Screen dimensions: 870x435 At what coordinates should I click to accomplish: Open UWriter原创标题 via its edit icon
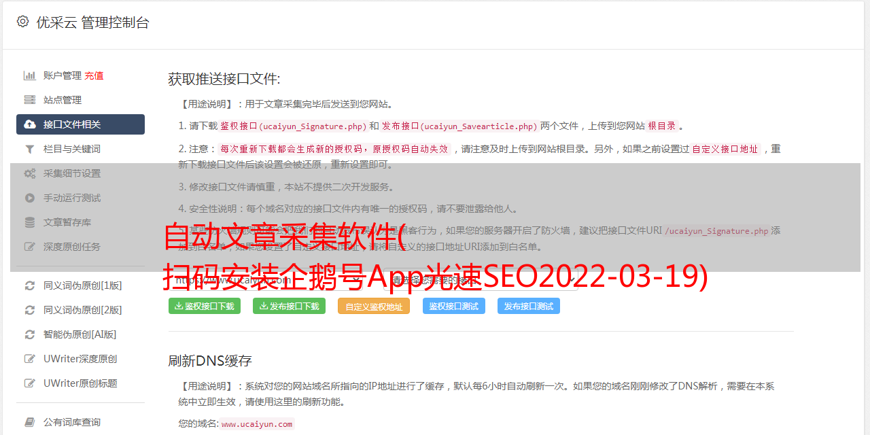coord(30,383)
